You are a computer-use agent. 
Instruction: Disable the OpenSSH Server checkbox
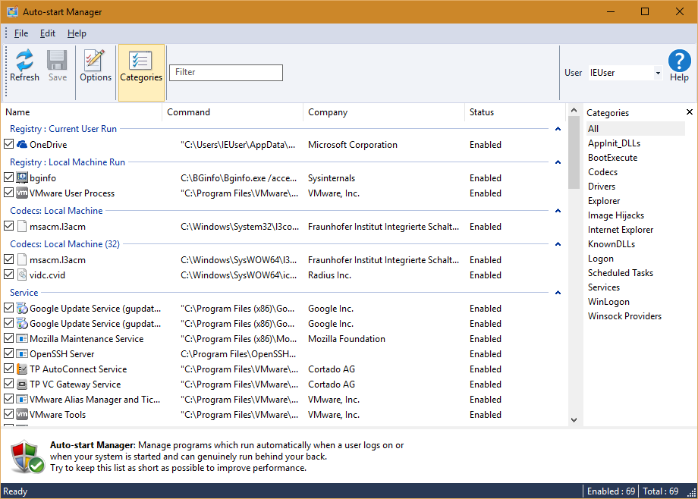click(9, 354)
